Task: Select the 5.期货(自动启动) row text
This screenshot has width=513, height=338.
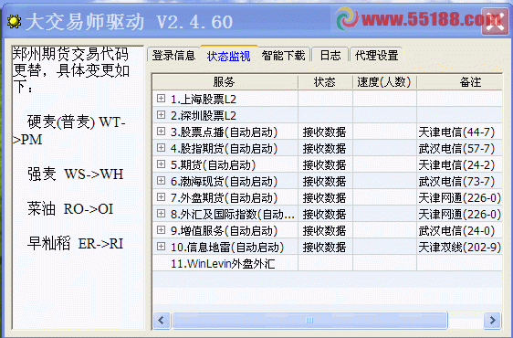Action: [x=213, y=165]
